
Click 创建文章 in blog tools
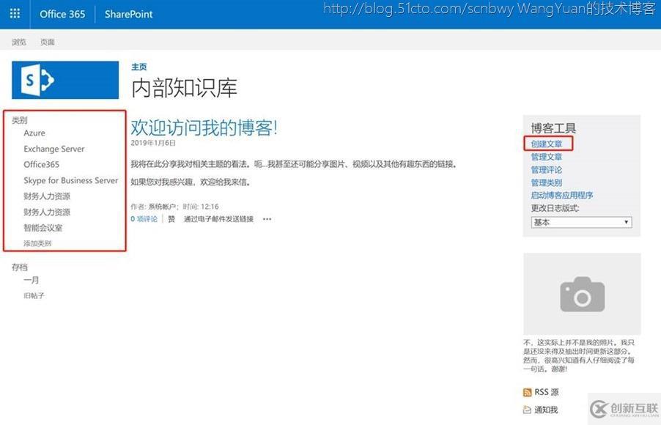[547, 144]
